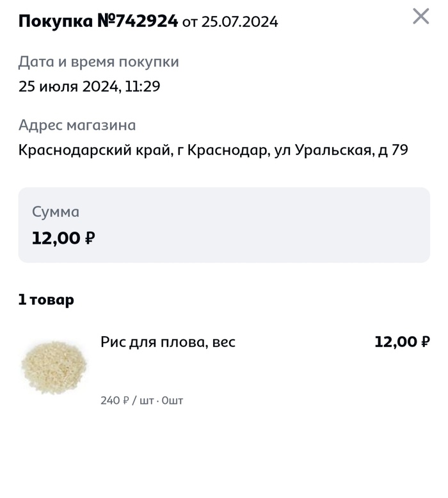Click the street "ул Уральская, д 79"
Screen dimensions: 448x498
click(x=341, y=150)
